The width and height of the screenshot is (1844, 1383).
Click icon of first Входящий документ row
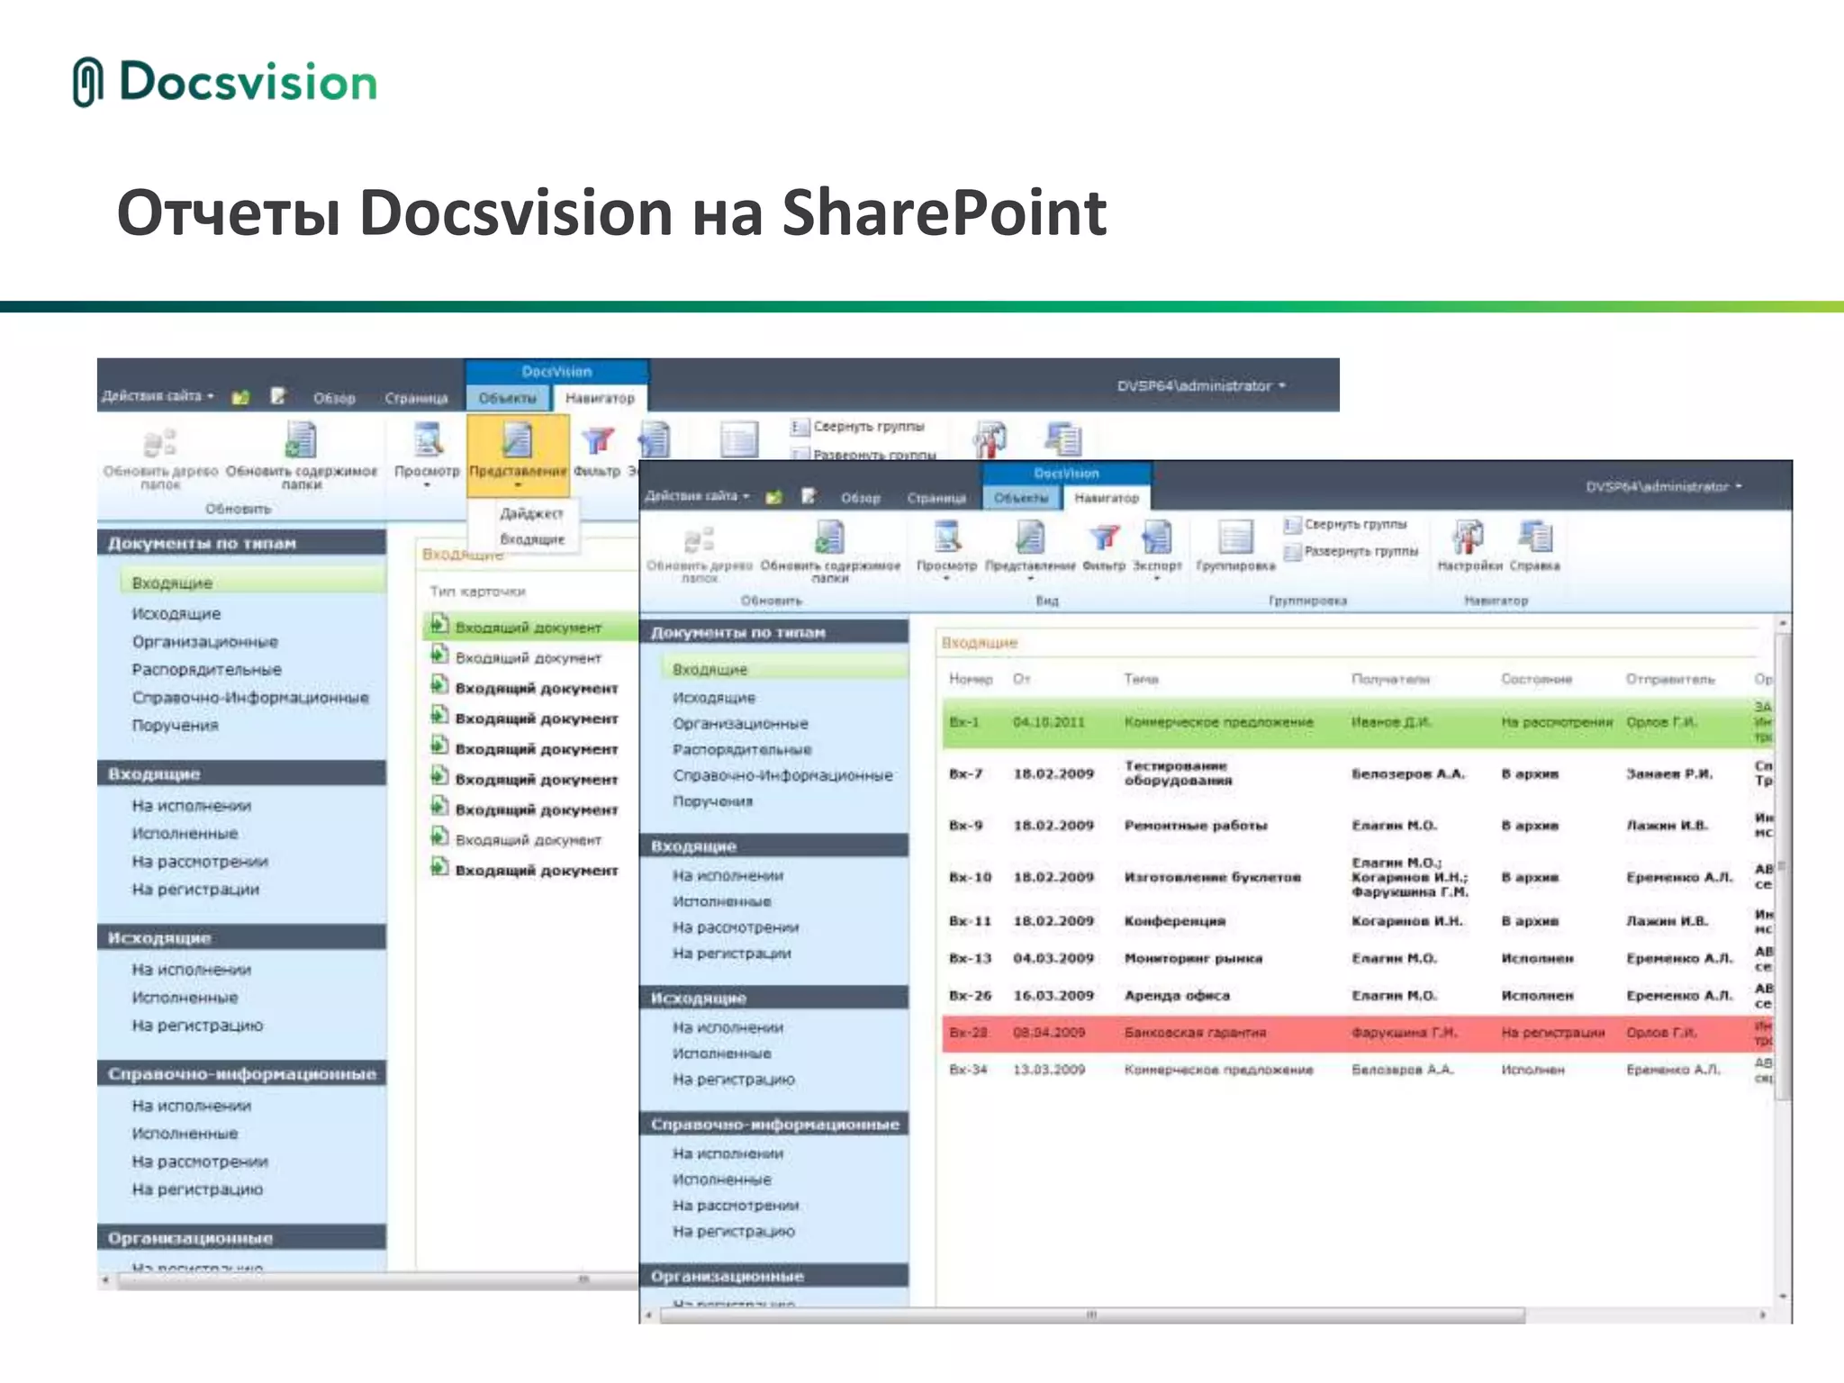tap(438, 624)
